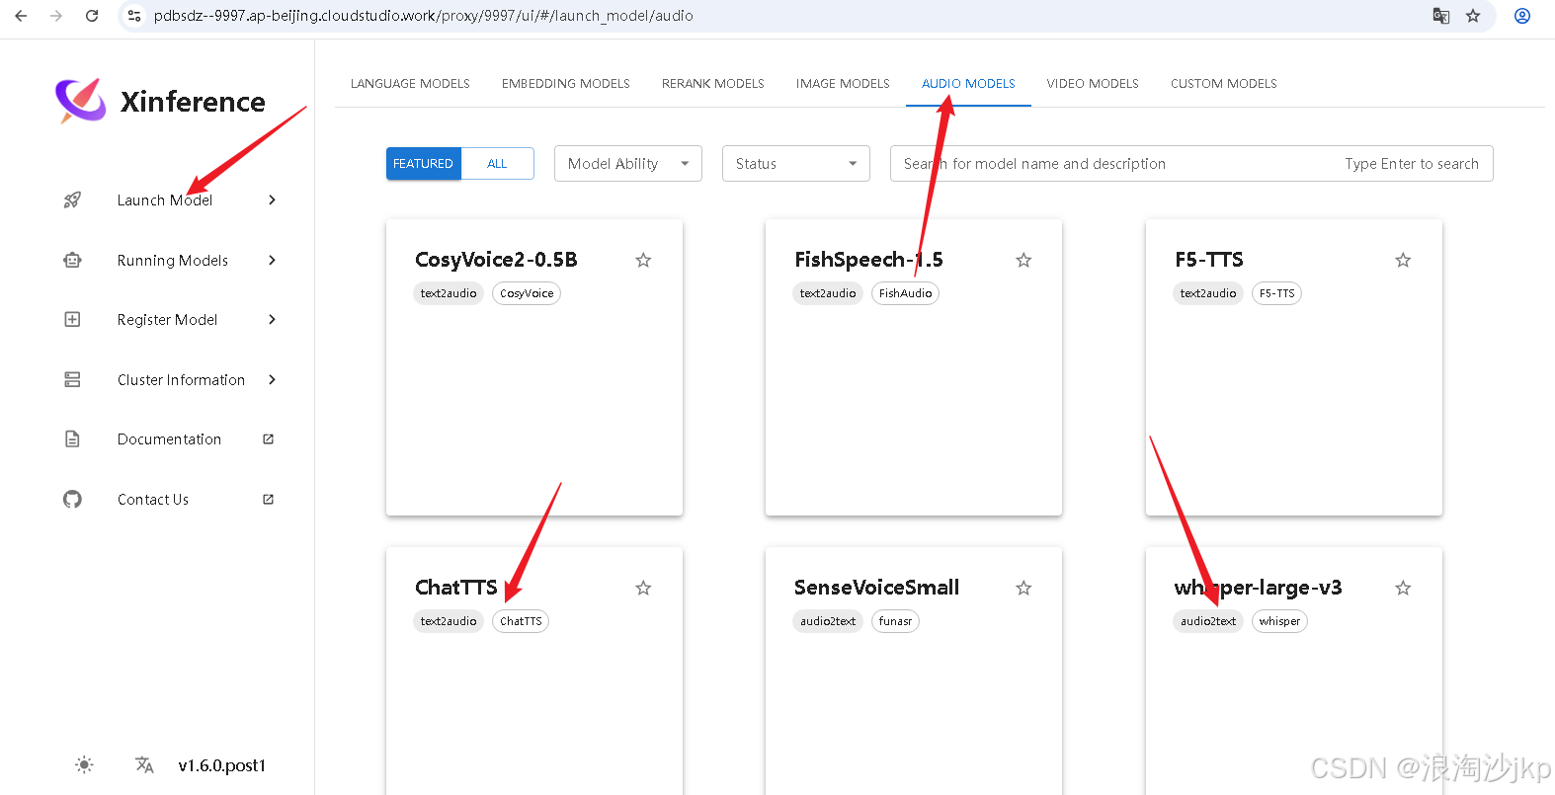Click the Running Models robot icon

point(72,260)
